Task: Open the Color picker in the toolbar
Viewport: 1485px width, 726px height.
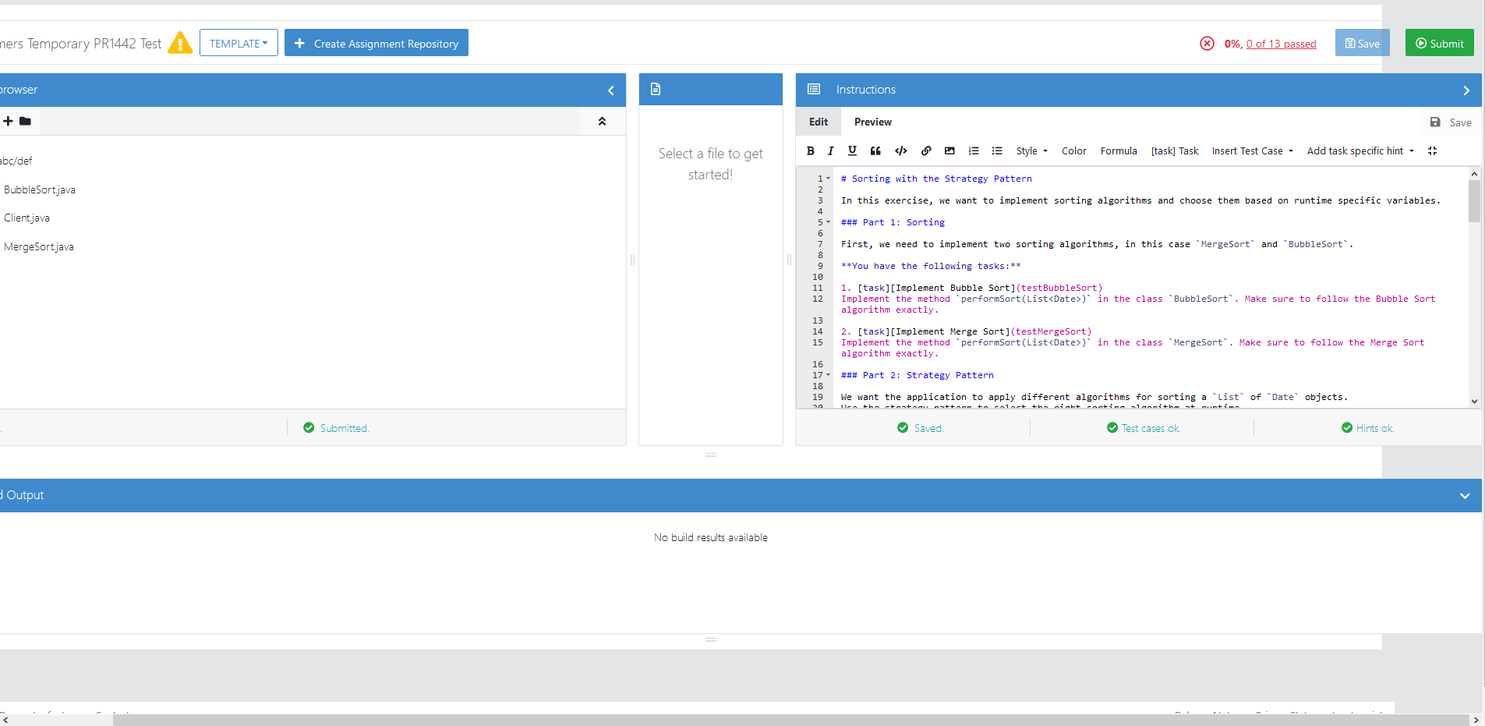Action: click(1074, 151)
